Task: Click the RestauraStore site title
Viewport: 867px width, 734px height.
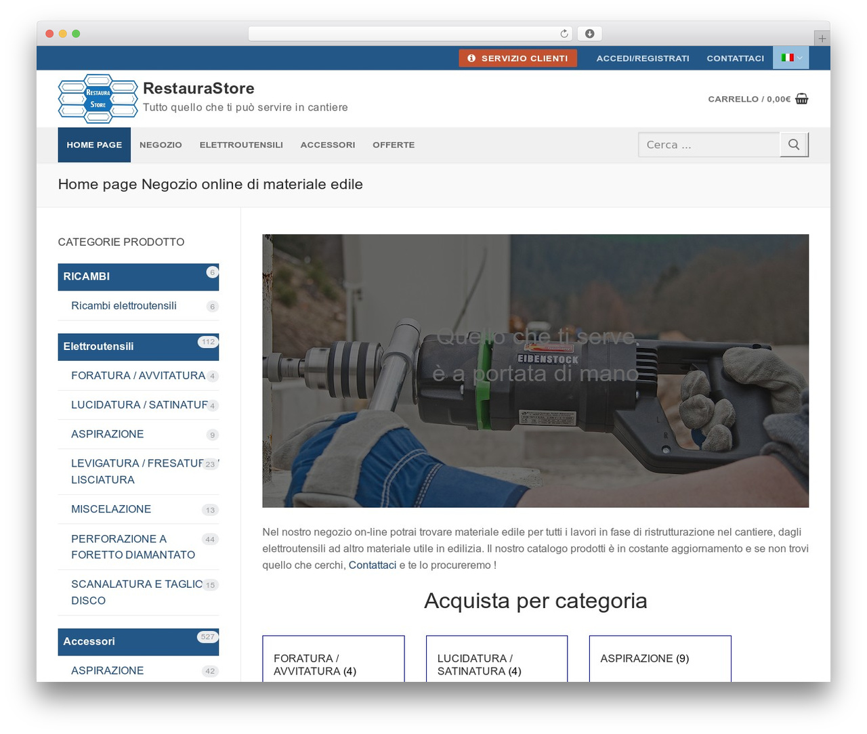Action: click(x=198, y=88)
